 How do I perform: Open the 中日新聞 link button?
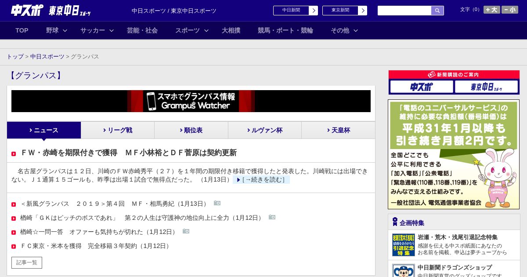[x=296, y=11]
